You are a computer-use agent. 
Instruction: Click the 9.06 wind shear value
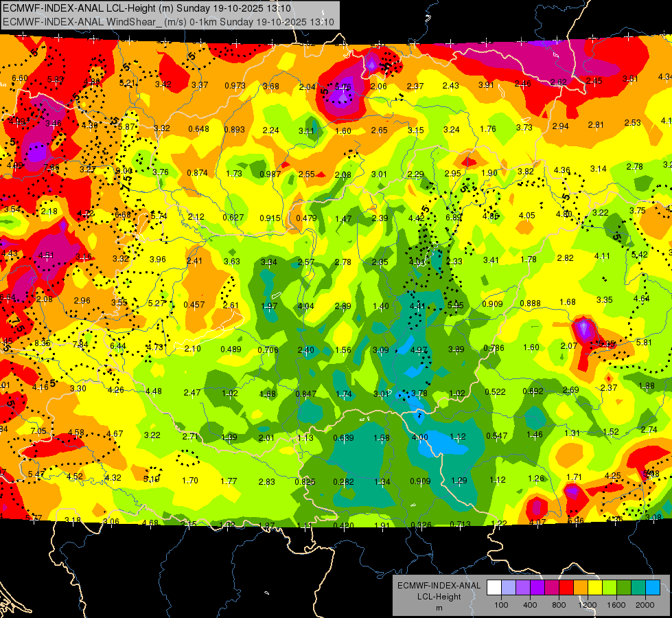pos(124,171)
